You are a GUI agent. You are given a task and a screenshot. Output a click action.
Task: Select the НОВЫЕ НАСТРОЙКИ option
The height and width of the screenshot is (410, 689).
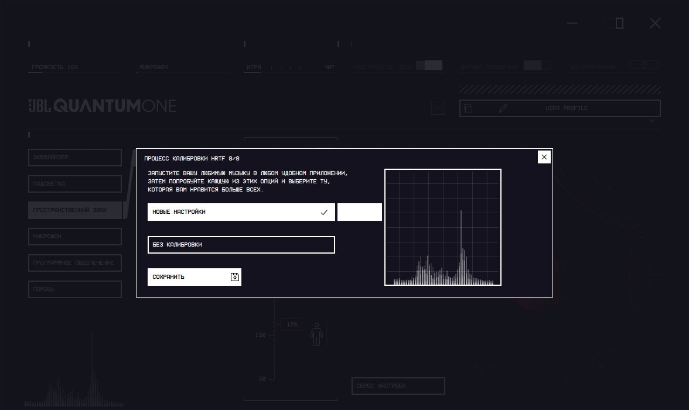pyautogui.click(x=241, y=212)
